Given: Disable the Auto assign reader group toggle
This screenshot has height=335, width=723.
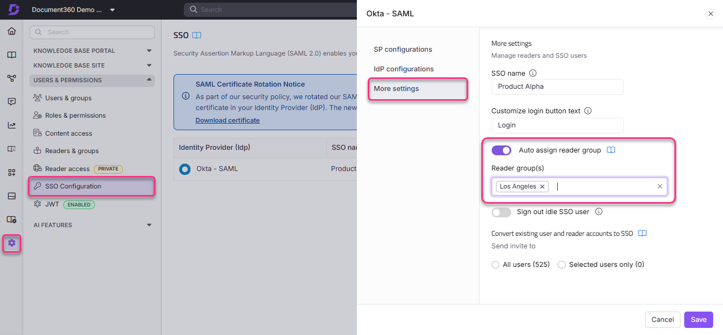Looking at the screenshot, I should 501,150.
